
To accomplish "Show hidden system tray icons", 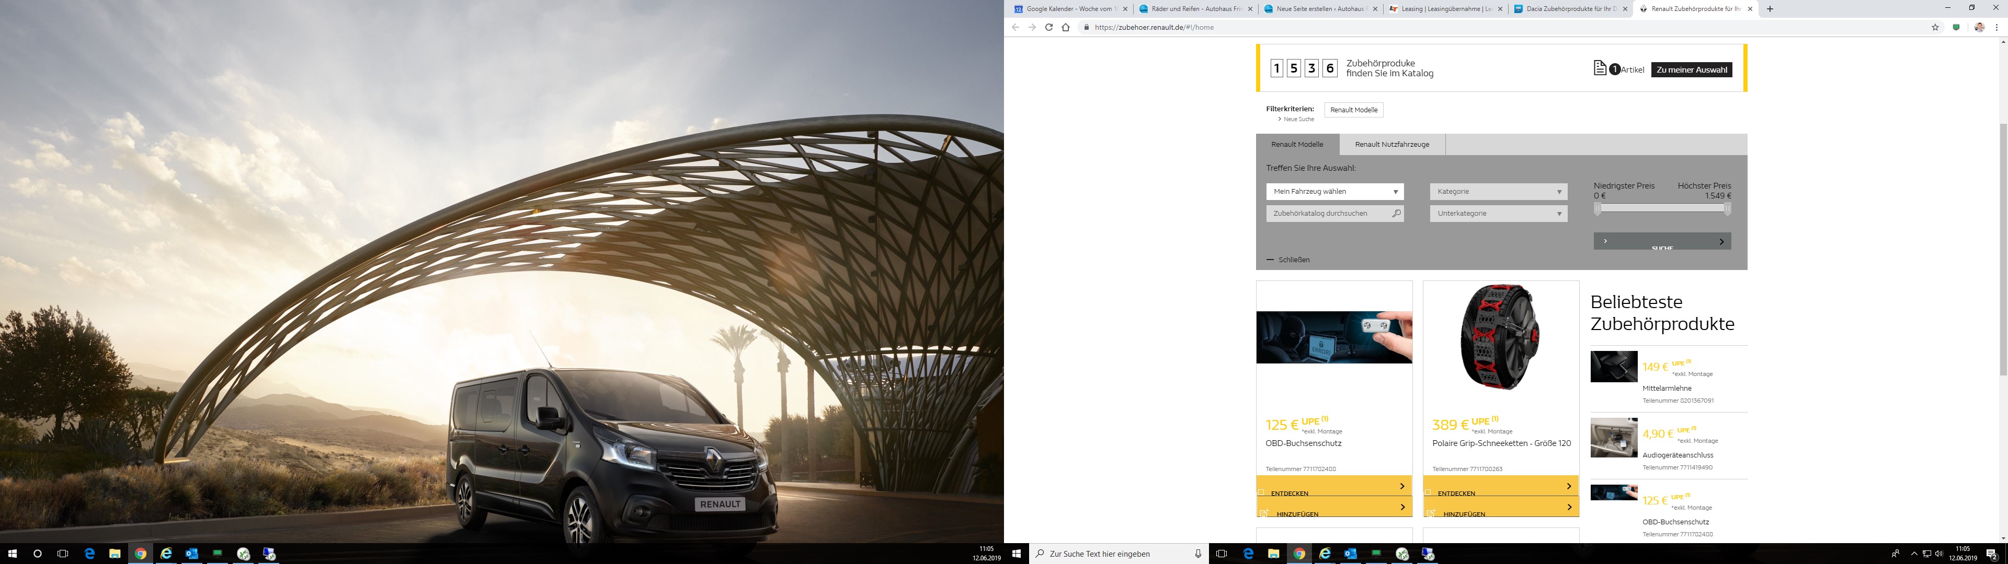I will (x=1914, y=554).
